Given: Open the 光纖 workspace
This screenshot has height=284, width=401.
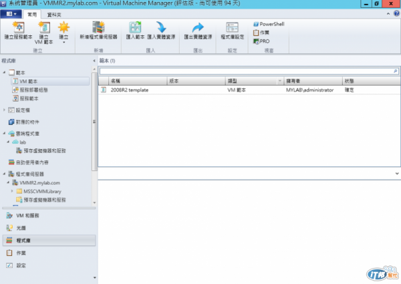Looking at the screenshot, I should click(49, 228).
